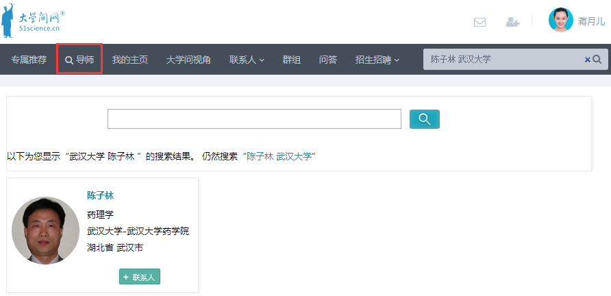Click the 大学问网 51science.cn logo
Screen dimensions: 611x296
[33, 21]
